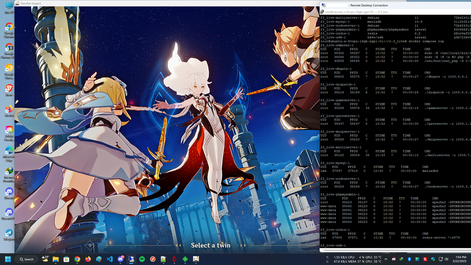This screenshot has height=265, width=471.
Task: Click the Remote Desktop Connection title bar
Action: pyautogui.click(x=396, y=6)
